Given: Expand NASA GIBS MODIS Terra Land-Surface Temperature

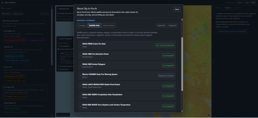Looking at the screenshot, I should [127, 106].
